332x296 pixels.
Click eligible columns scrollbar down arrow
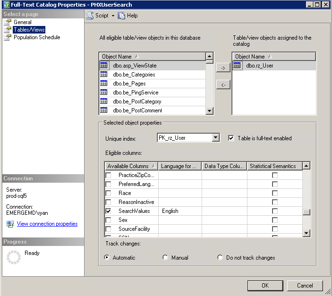point(306,233)
